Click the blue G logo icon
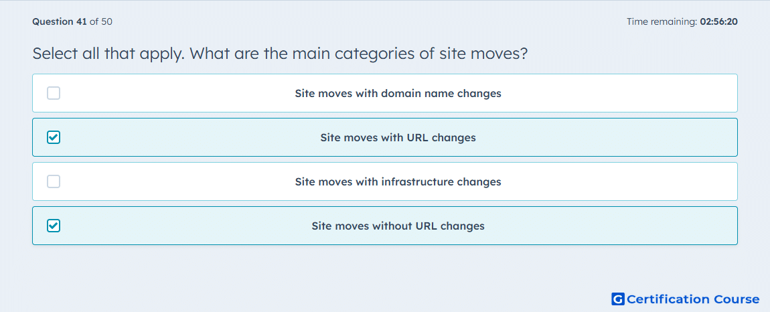This screenshot has height=312, width=770. point(618,299)
